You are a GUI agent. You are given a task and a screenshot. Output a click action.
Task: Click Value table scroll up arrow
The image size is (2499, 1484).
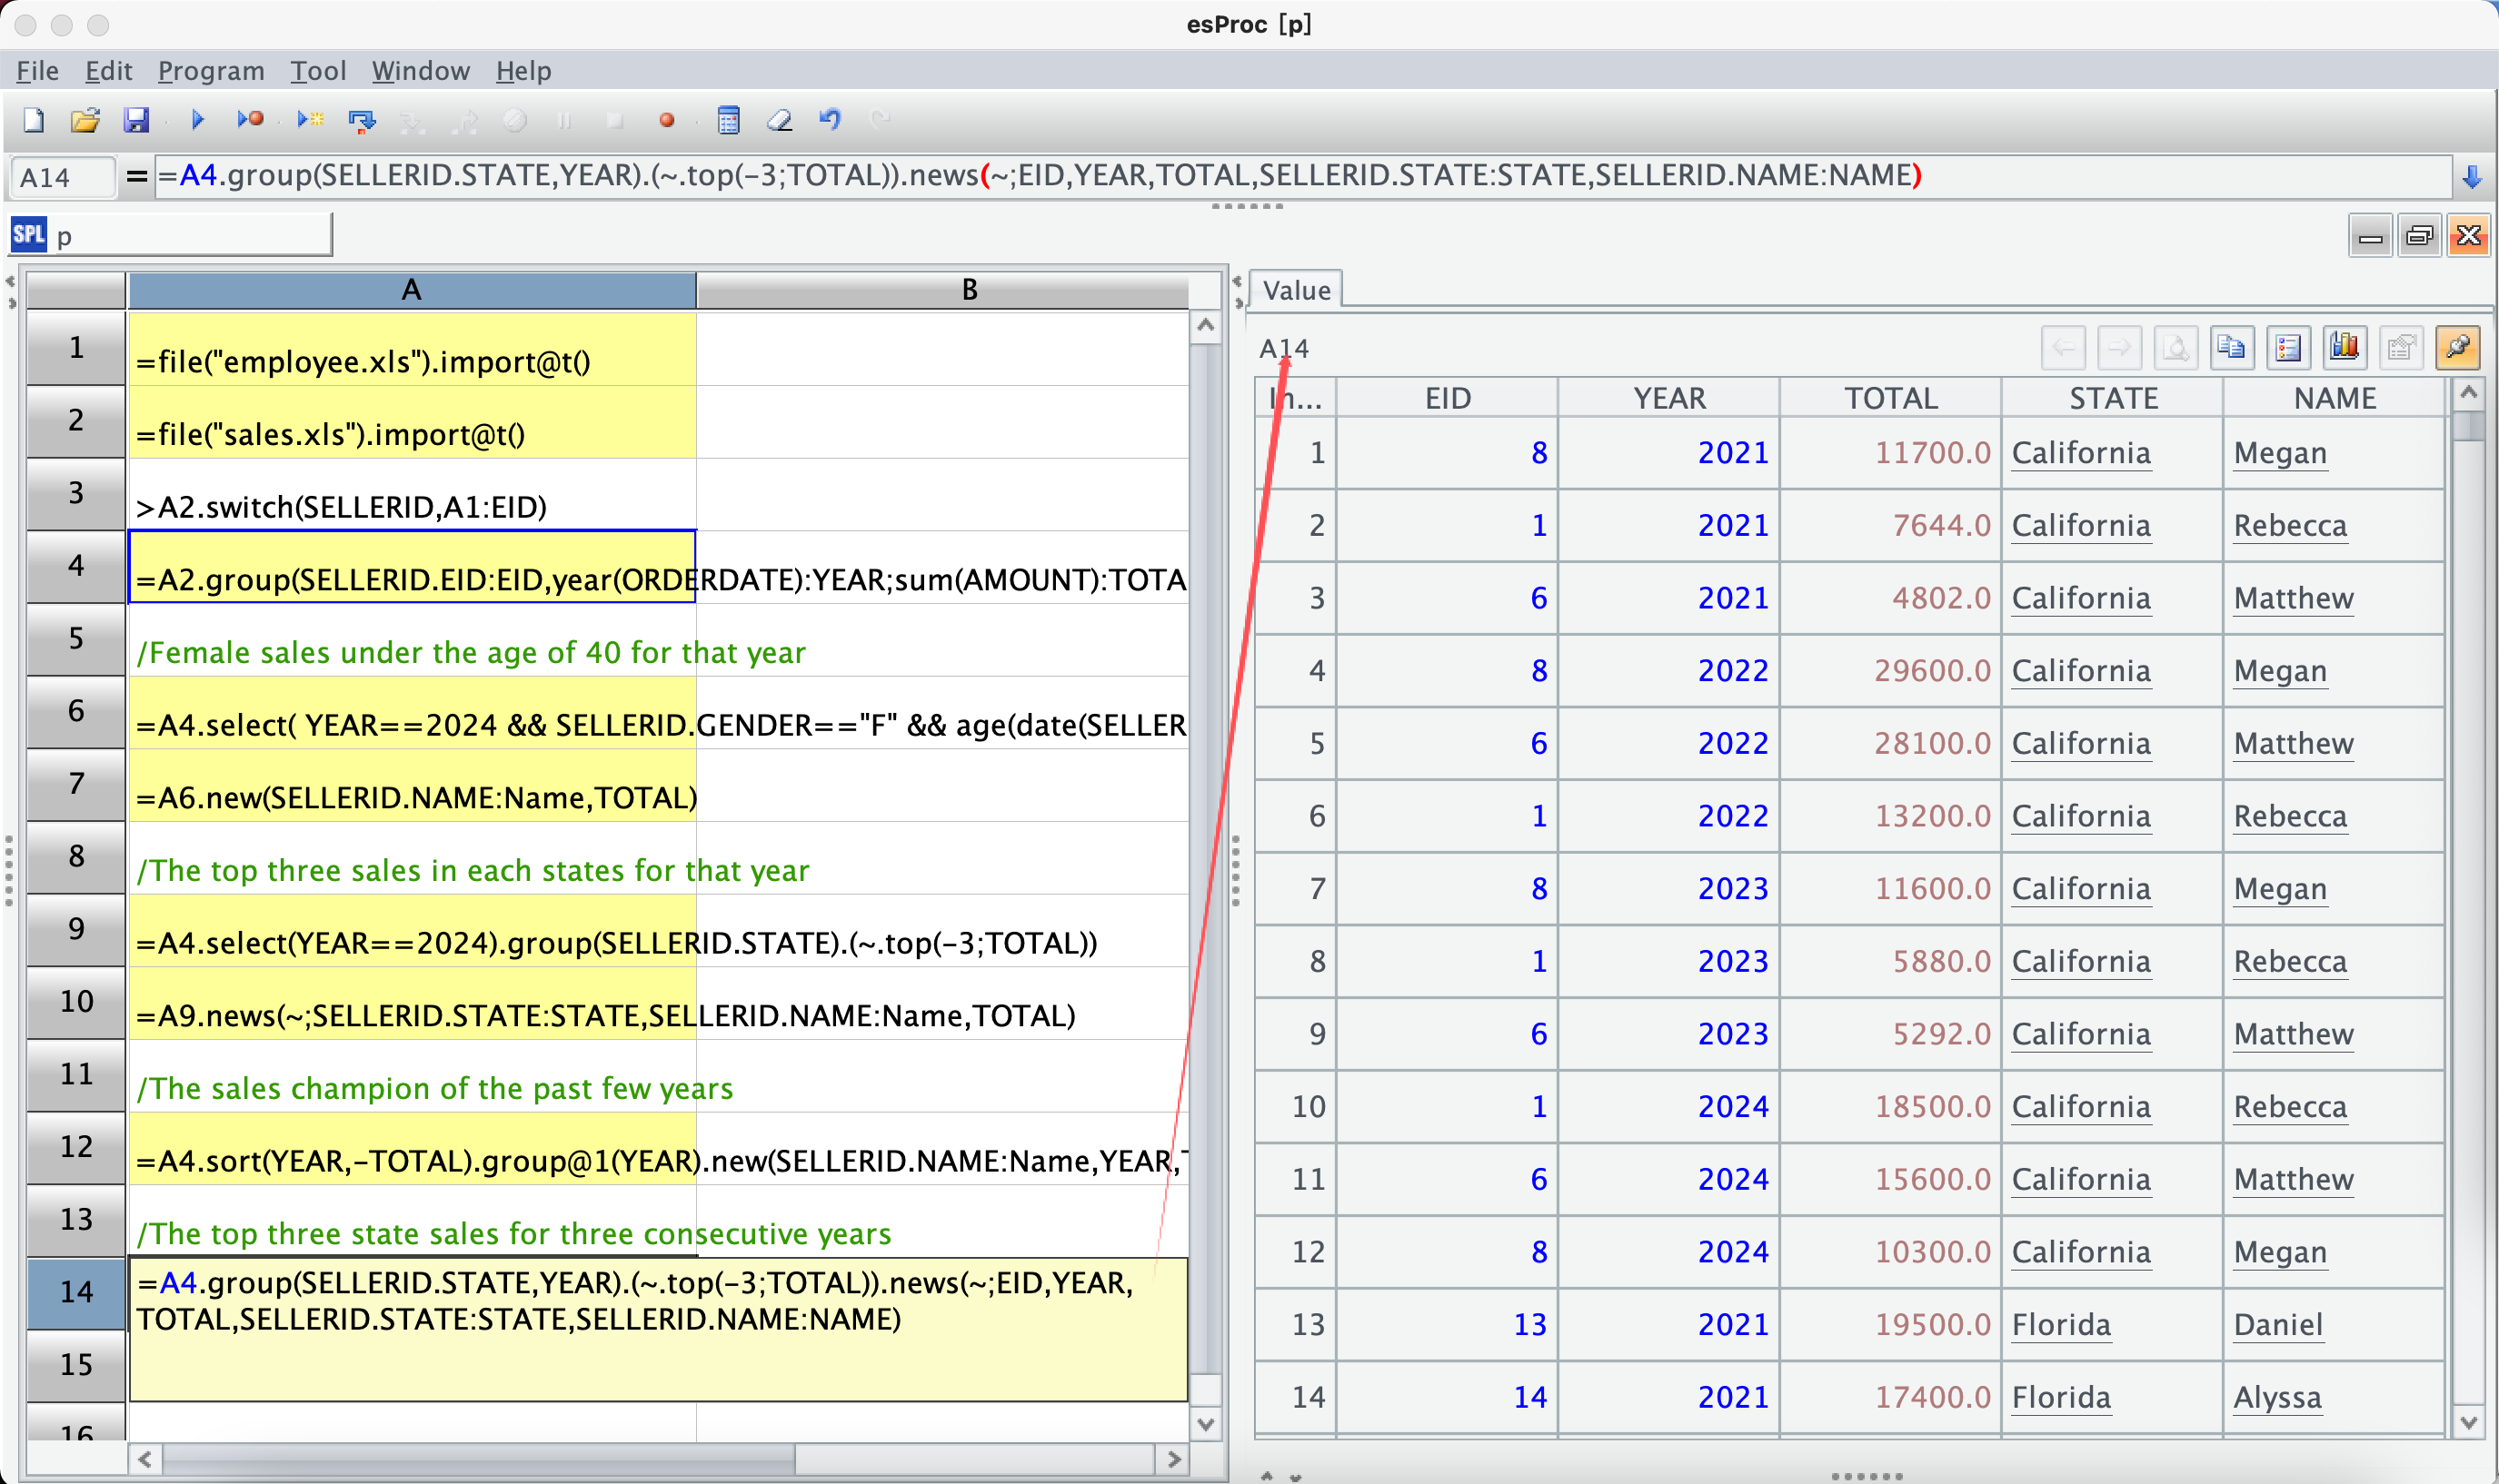[x=2468, y=394]
